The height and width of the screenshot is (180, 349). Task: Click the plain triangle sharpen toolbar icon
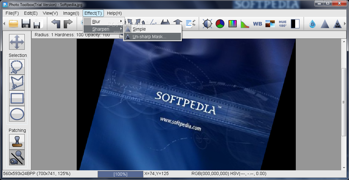tap(325, 23)
